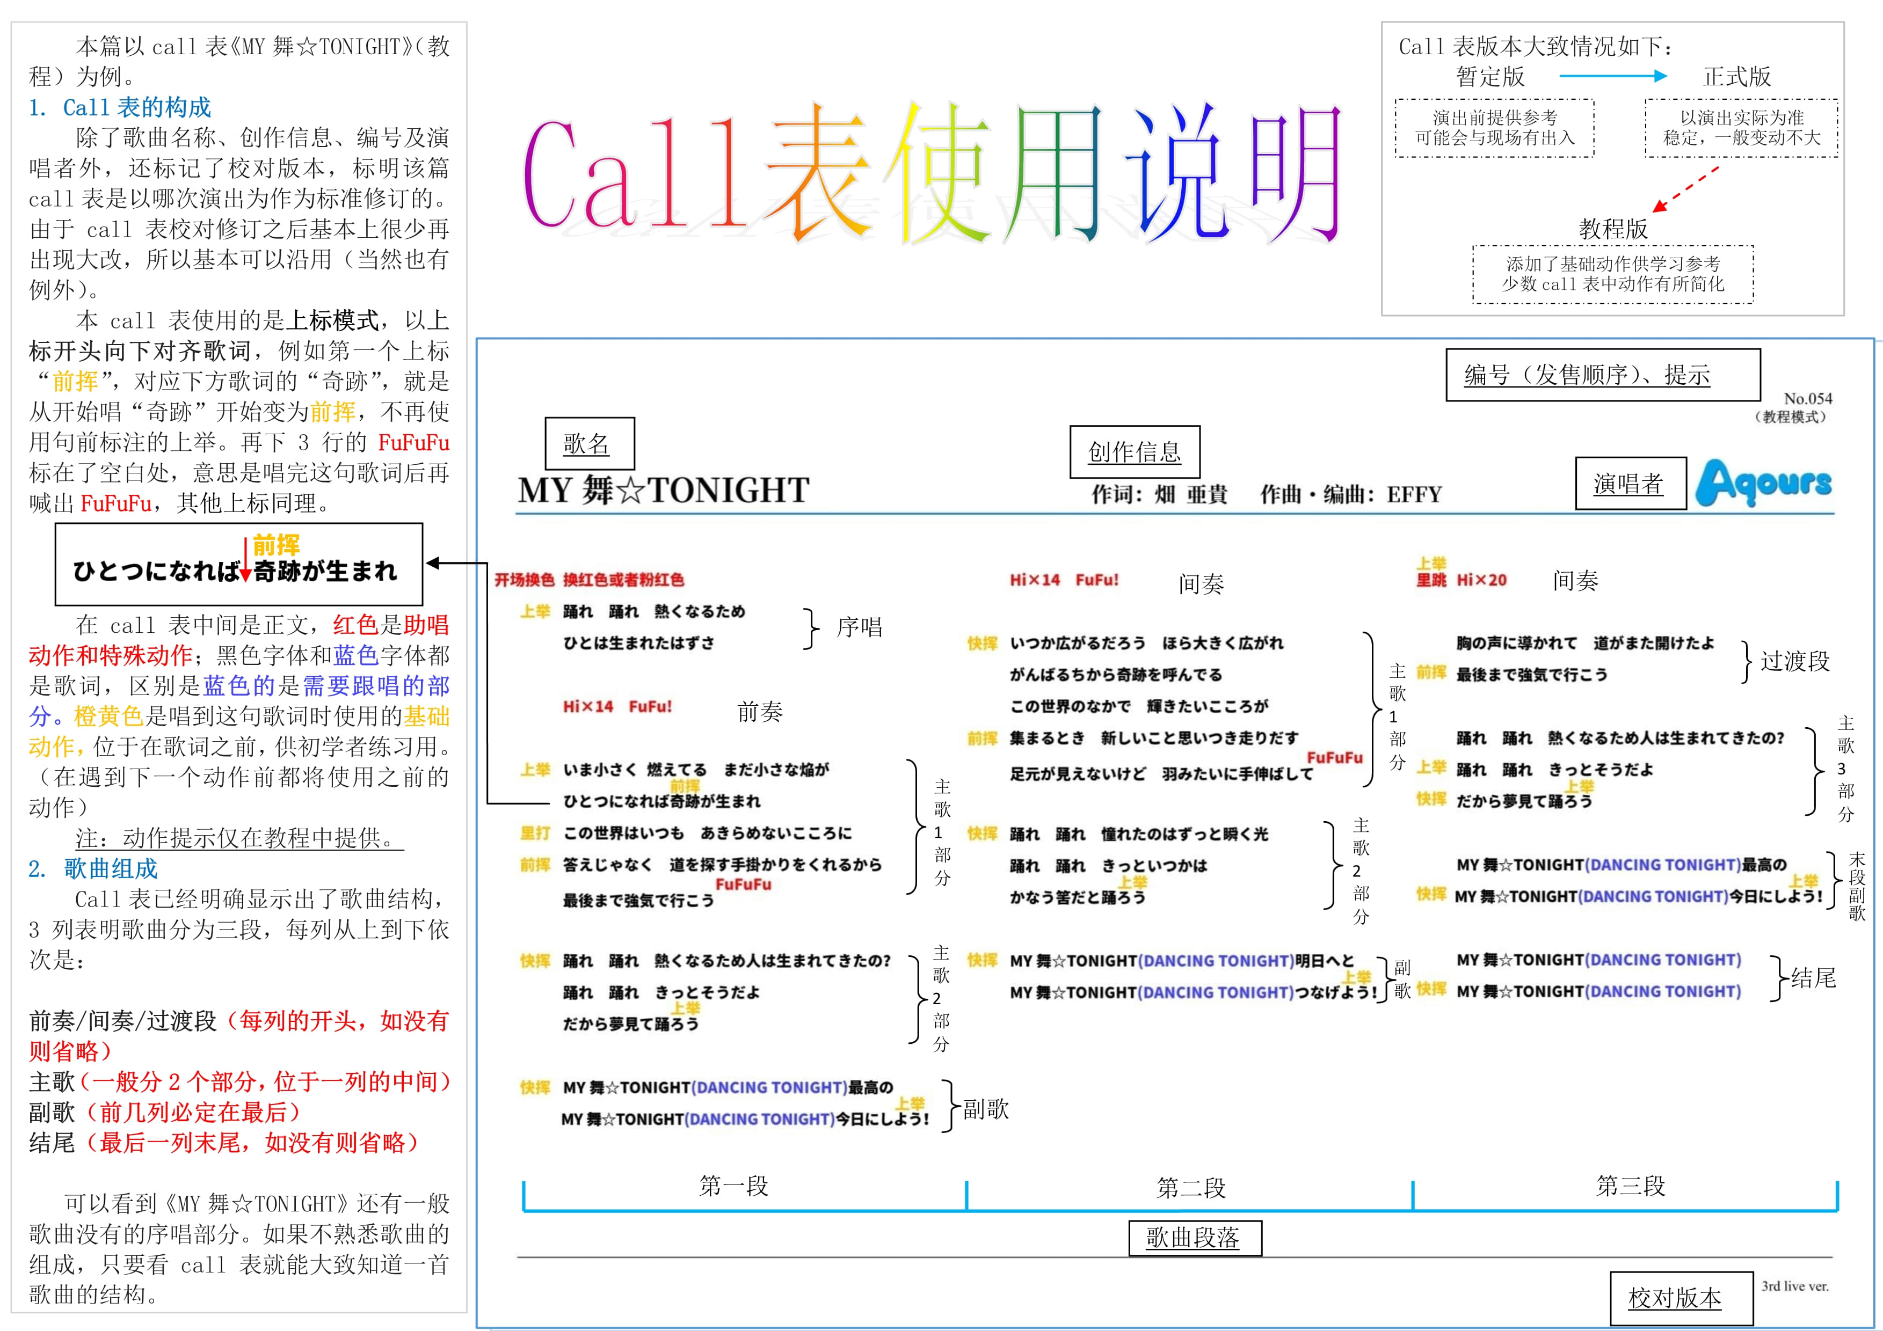
Task: Select the 第三段 section marker
Action: (x=1631, y=1186)
